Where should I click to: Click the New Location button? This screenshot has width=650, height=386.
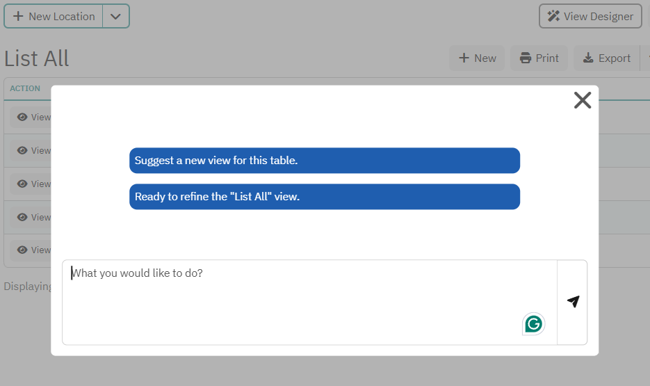54,16
